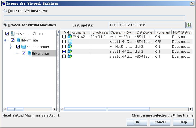Click the selected lhl-vm.site host icon

(x=29, y=53)
